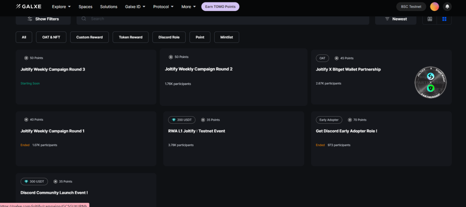Screen dimensions: 466x207
Task: Select the OAT & NFT filter
Action: 51,37
